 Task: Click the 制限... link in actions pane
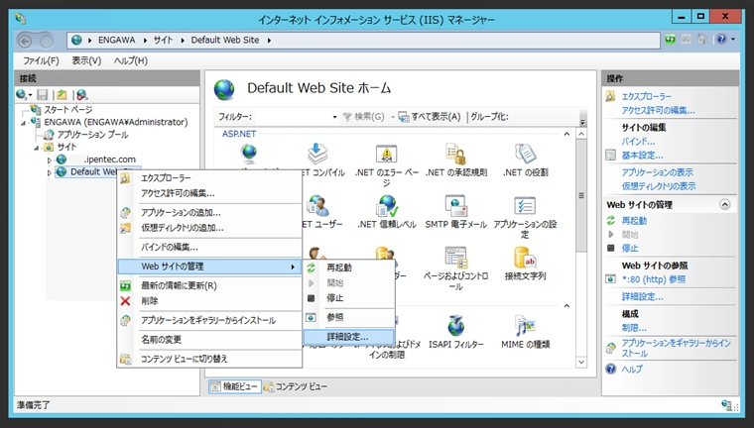pyautogui.click(x=634, y=328)
